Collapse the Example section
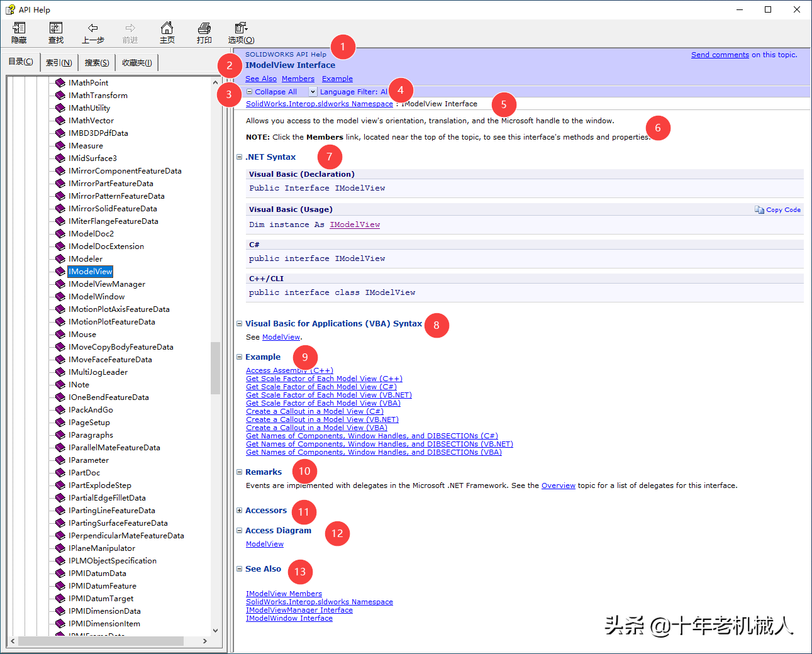 point(239,357)
